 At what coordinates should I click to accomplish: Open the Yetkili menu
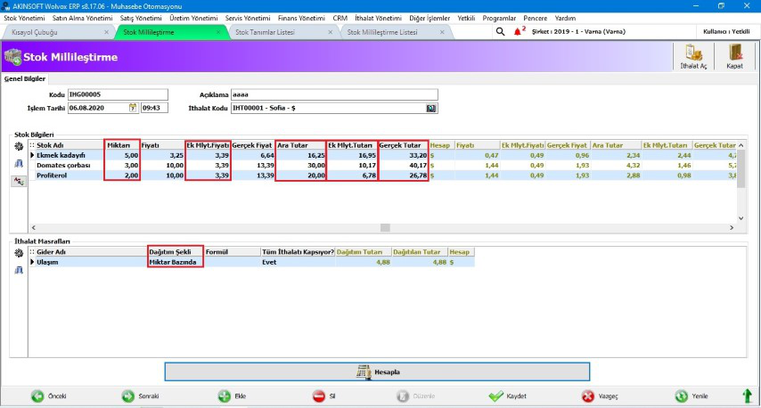pos(466,18)
